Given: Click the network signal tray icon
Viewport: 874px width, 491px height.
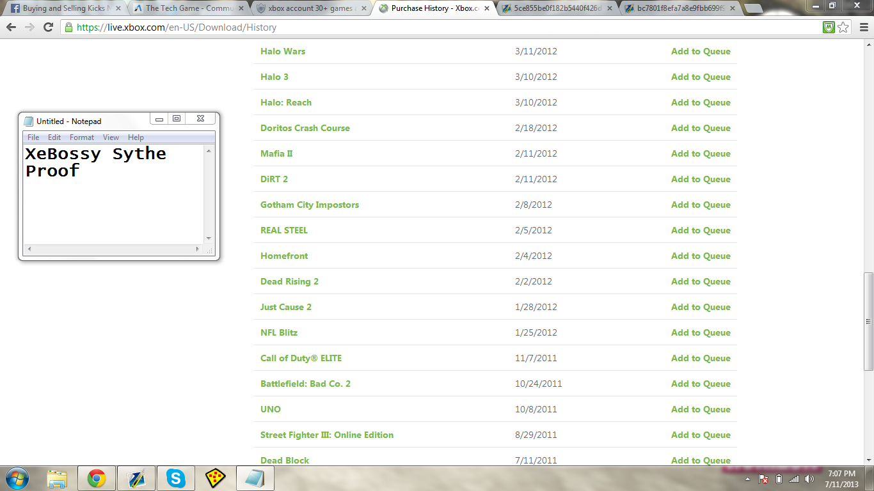Looking at the screenshot, I should tap(794, 479).
